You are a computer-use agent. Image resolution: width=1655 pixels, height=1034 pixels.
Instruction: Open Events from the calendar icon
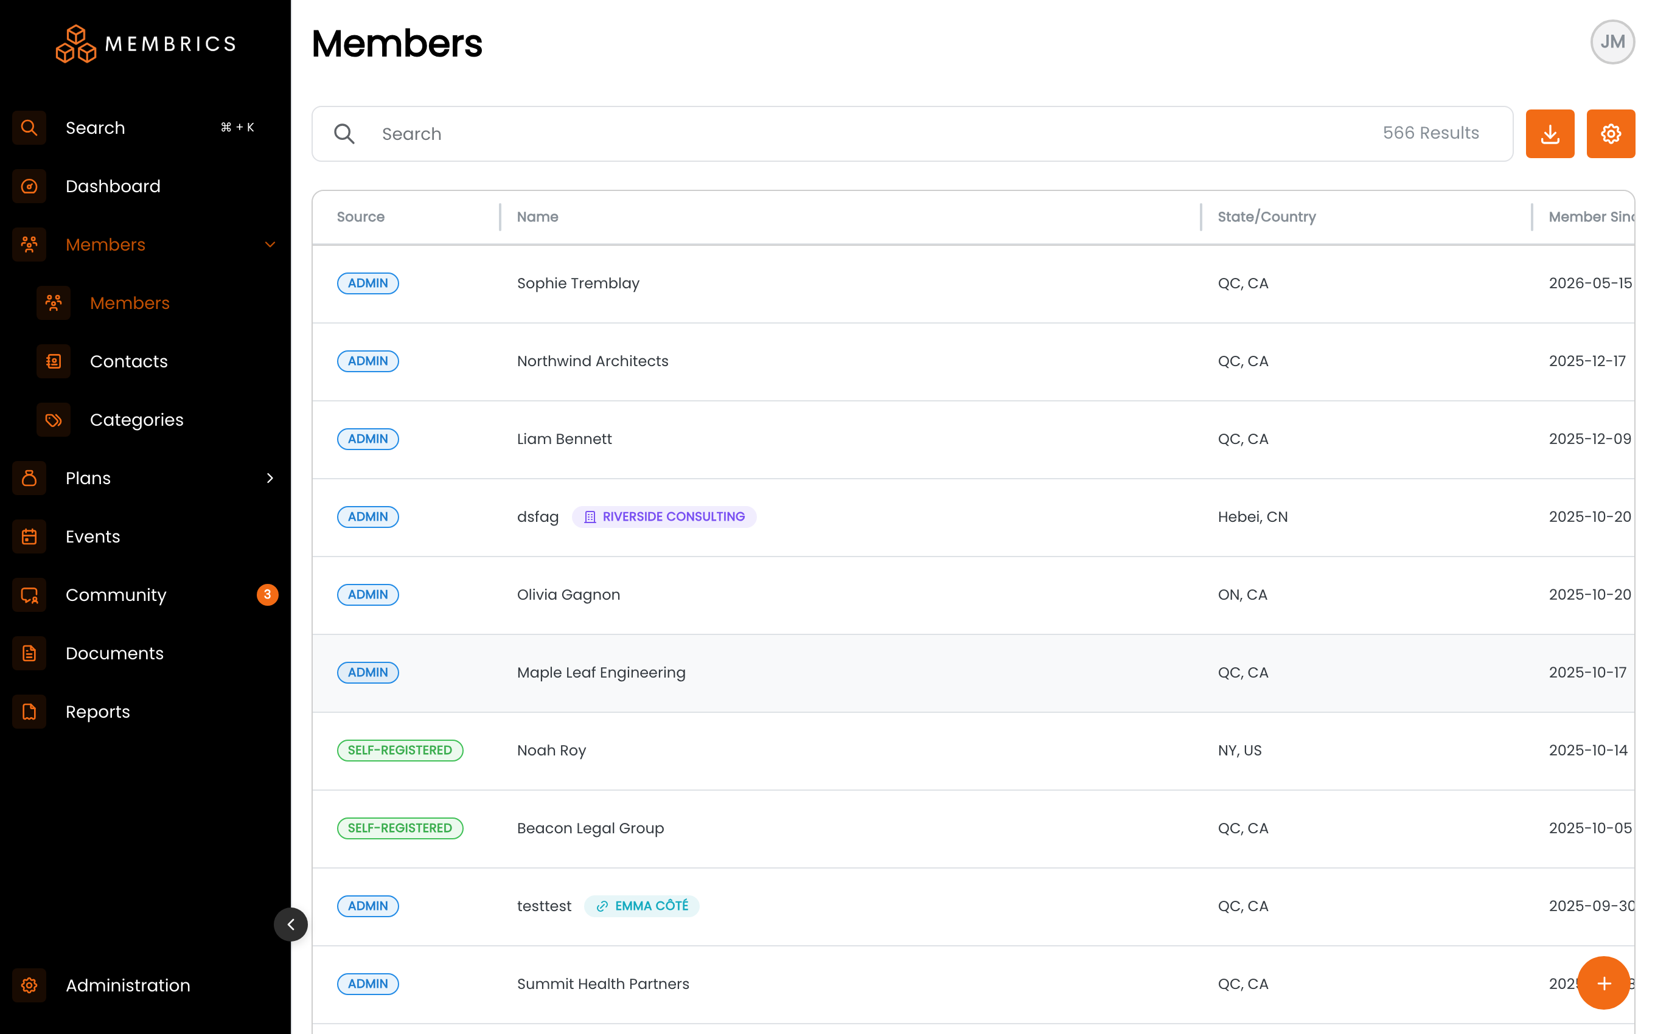(x=29, y=536)
